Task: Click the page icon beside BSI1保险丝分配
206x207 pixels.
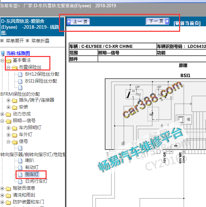Action: click(x=20, y=81)
